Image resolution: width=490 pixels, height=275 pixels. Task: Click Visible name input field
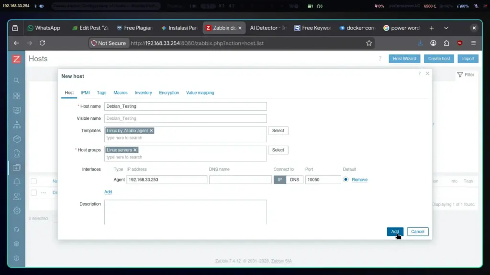tap(186, 118)
